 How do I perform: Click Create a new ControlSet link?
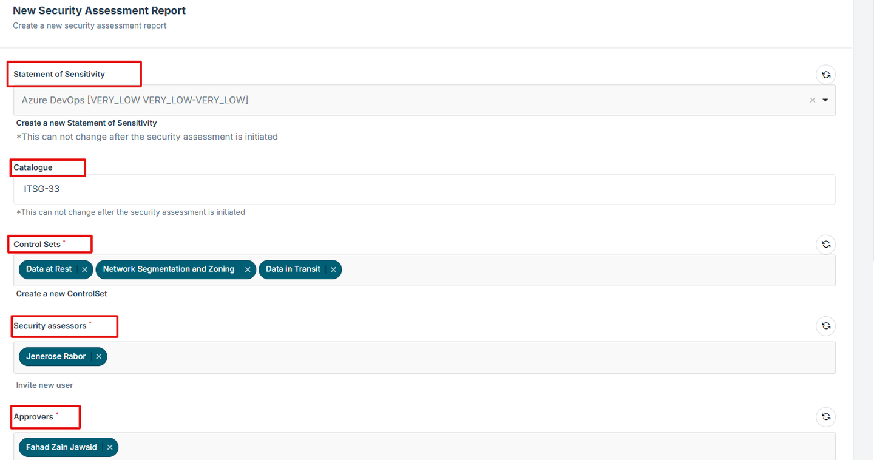pos(61,294)
